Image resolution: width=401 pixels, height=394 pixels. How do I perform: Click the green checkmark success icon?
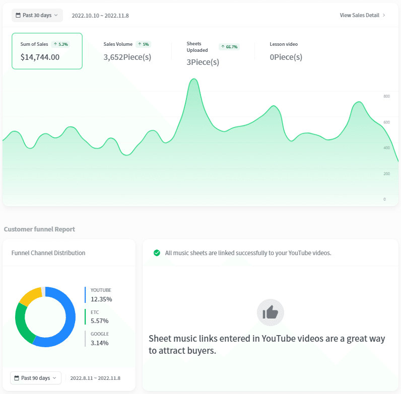point(157,253)
